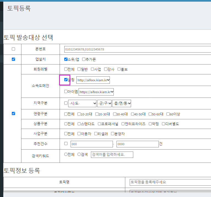
Task: Uncheck the 셀링 domain checkbox
Action: coord(66,80)
